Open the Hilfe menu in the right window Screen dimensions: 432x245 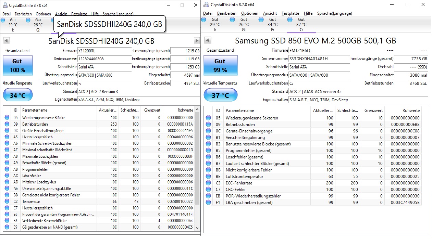[308, 13]
